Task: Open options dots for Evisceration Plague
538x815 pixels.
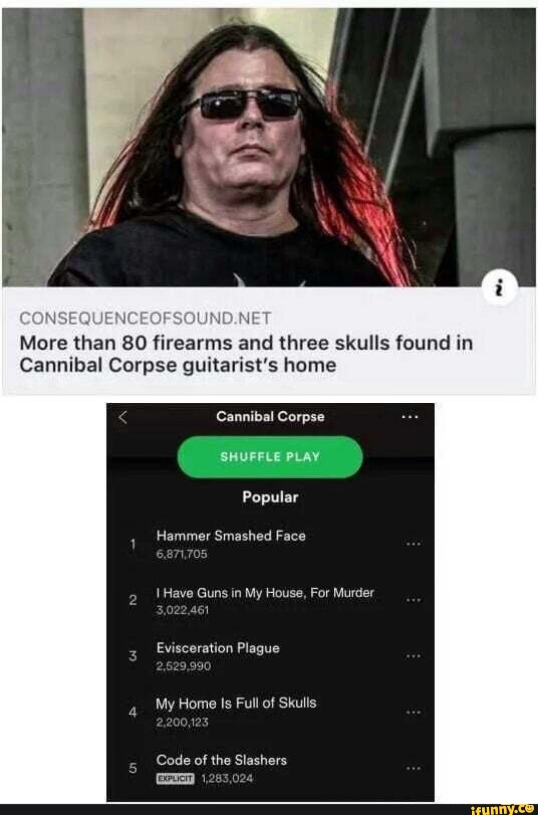Action: pos(413,656)
